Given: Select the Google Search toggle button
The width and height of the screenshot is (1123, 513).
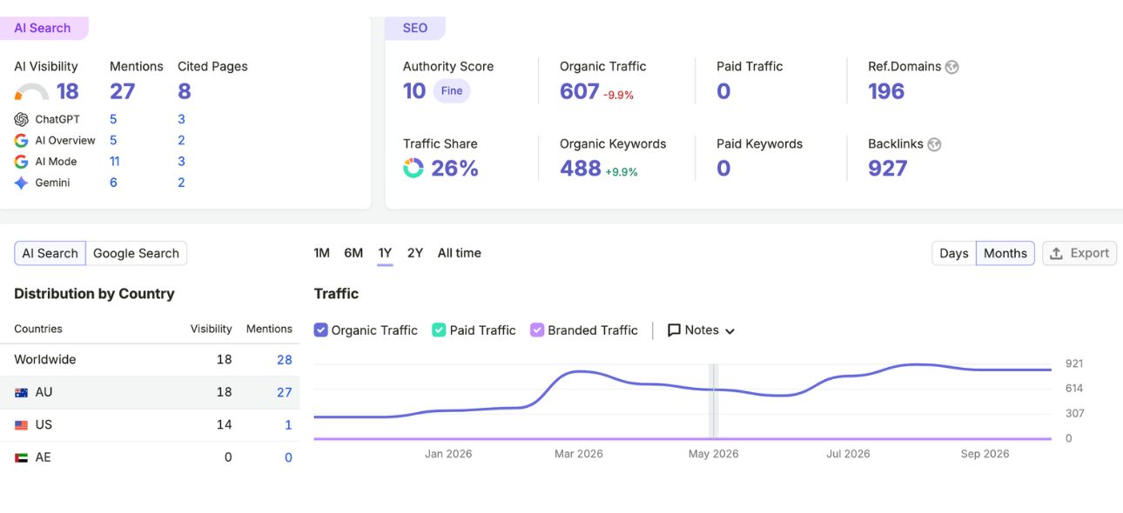Looking at the screenshot, I should click(136, 253).
